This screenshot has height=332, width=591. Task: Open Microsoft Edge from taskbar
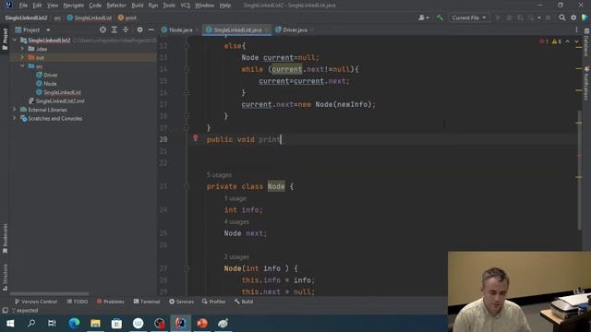click(74, 324)
